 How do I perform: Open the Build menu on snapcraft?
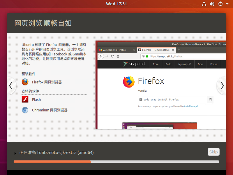(168, 64)
